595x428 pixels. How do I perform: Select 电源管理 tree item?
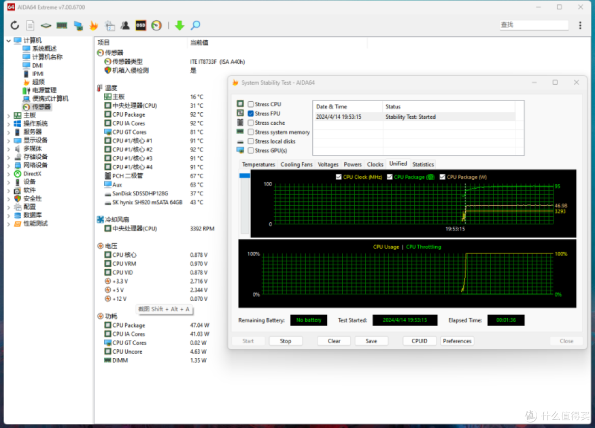(x=44, y=90)
